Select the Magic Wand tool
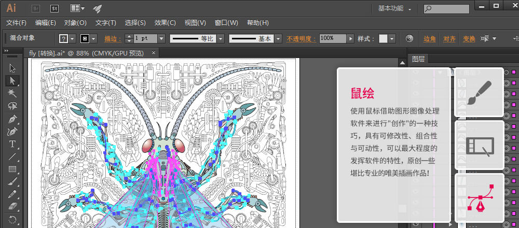Viewport: 519px width, 228px height. coord(12,93)
